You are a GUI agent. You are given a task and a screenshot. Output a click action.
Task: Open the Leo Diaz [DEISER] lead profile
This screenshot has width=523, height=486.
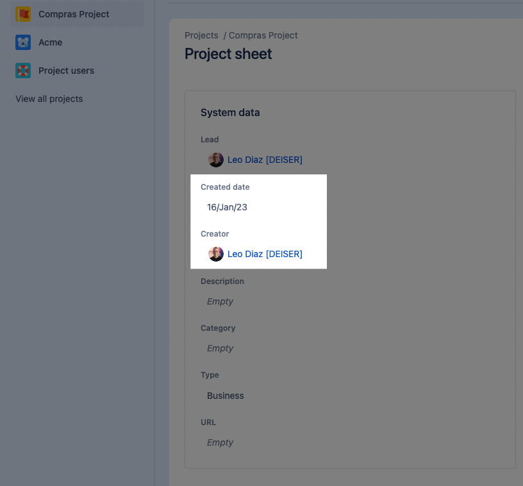coord(265,159)
